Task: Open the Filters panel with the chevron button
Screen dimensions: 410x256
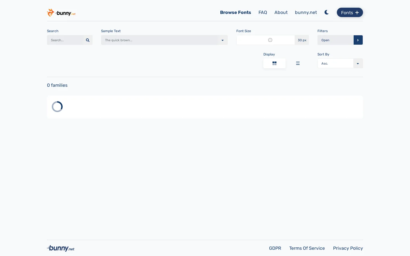Action: 358,40
